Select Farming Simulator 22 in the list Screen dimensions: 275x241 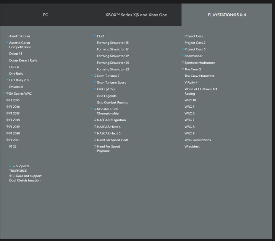coord(113,70)
